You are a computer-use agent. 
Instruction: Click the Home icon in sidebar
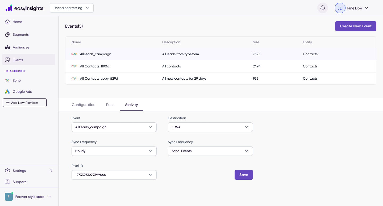(x=7, y=22)
